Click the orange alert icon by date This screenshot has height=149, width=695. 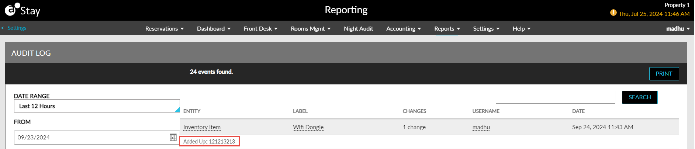click(x=613, y=13)
